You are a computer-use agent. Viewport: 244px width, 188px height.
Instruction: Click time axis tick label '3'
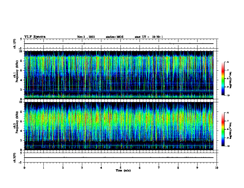[x=82, y=168]
